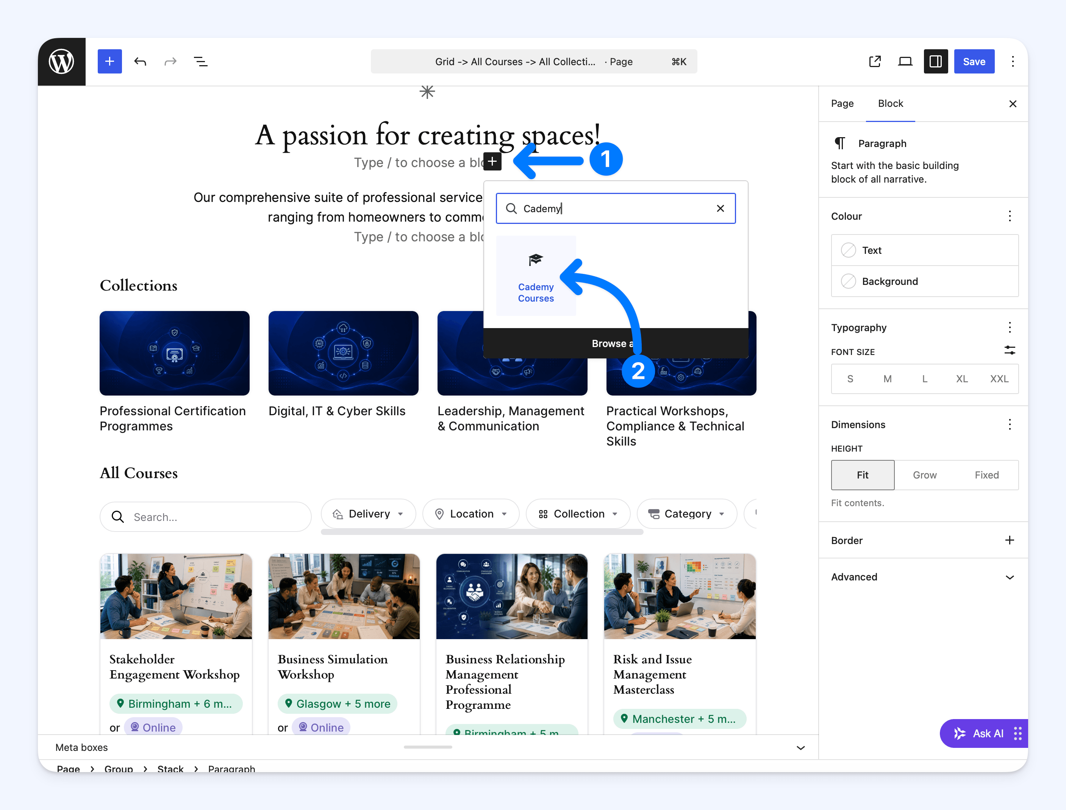Redo the last undone change
This screenshot has width=1066, height=810.
[x=171, y=62]
